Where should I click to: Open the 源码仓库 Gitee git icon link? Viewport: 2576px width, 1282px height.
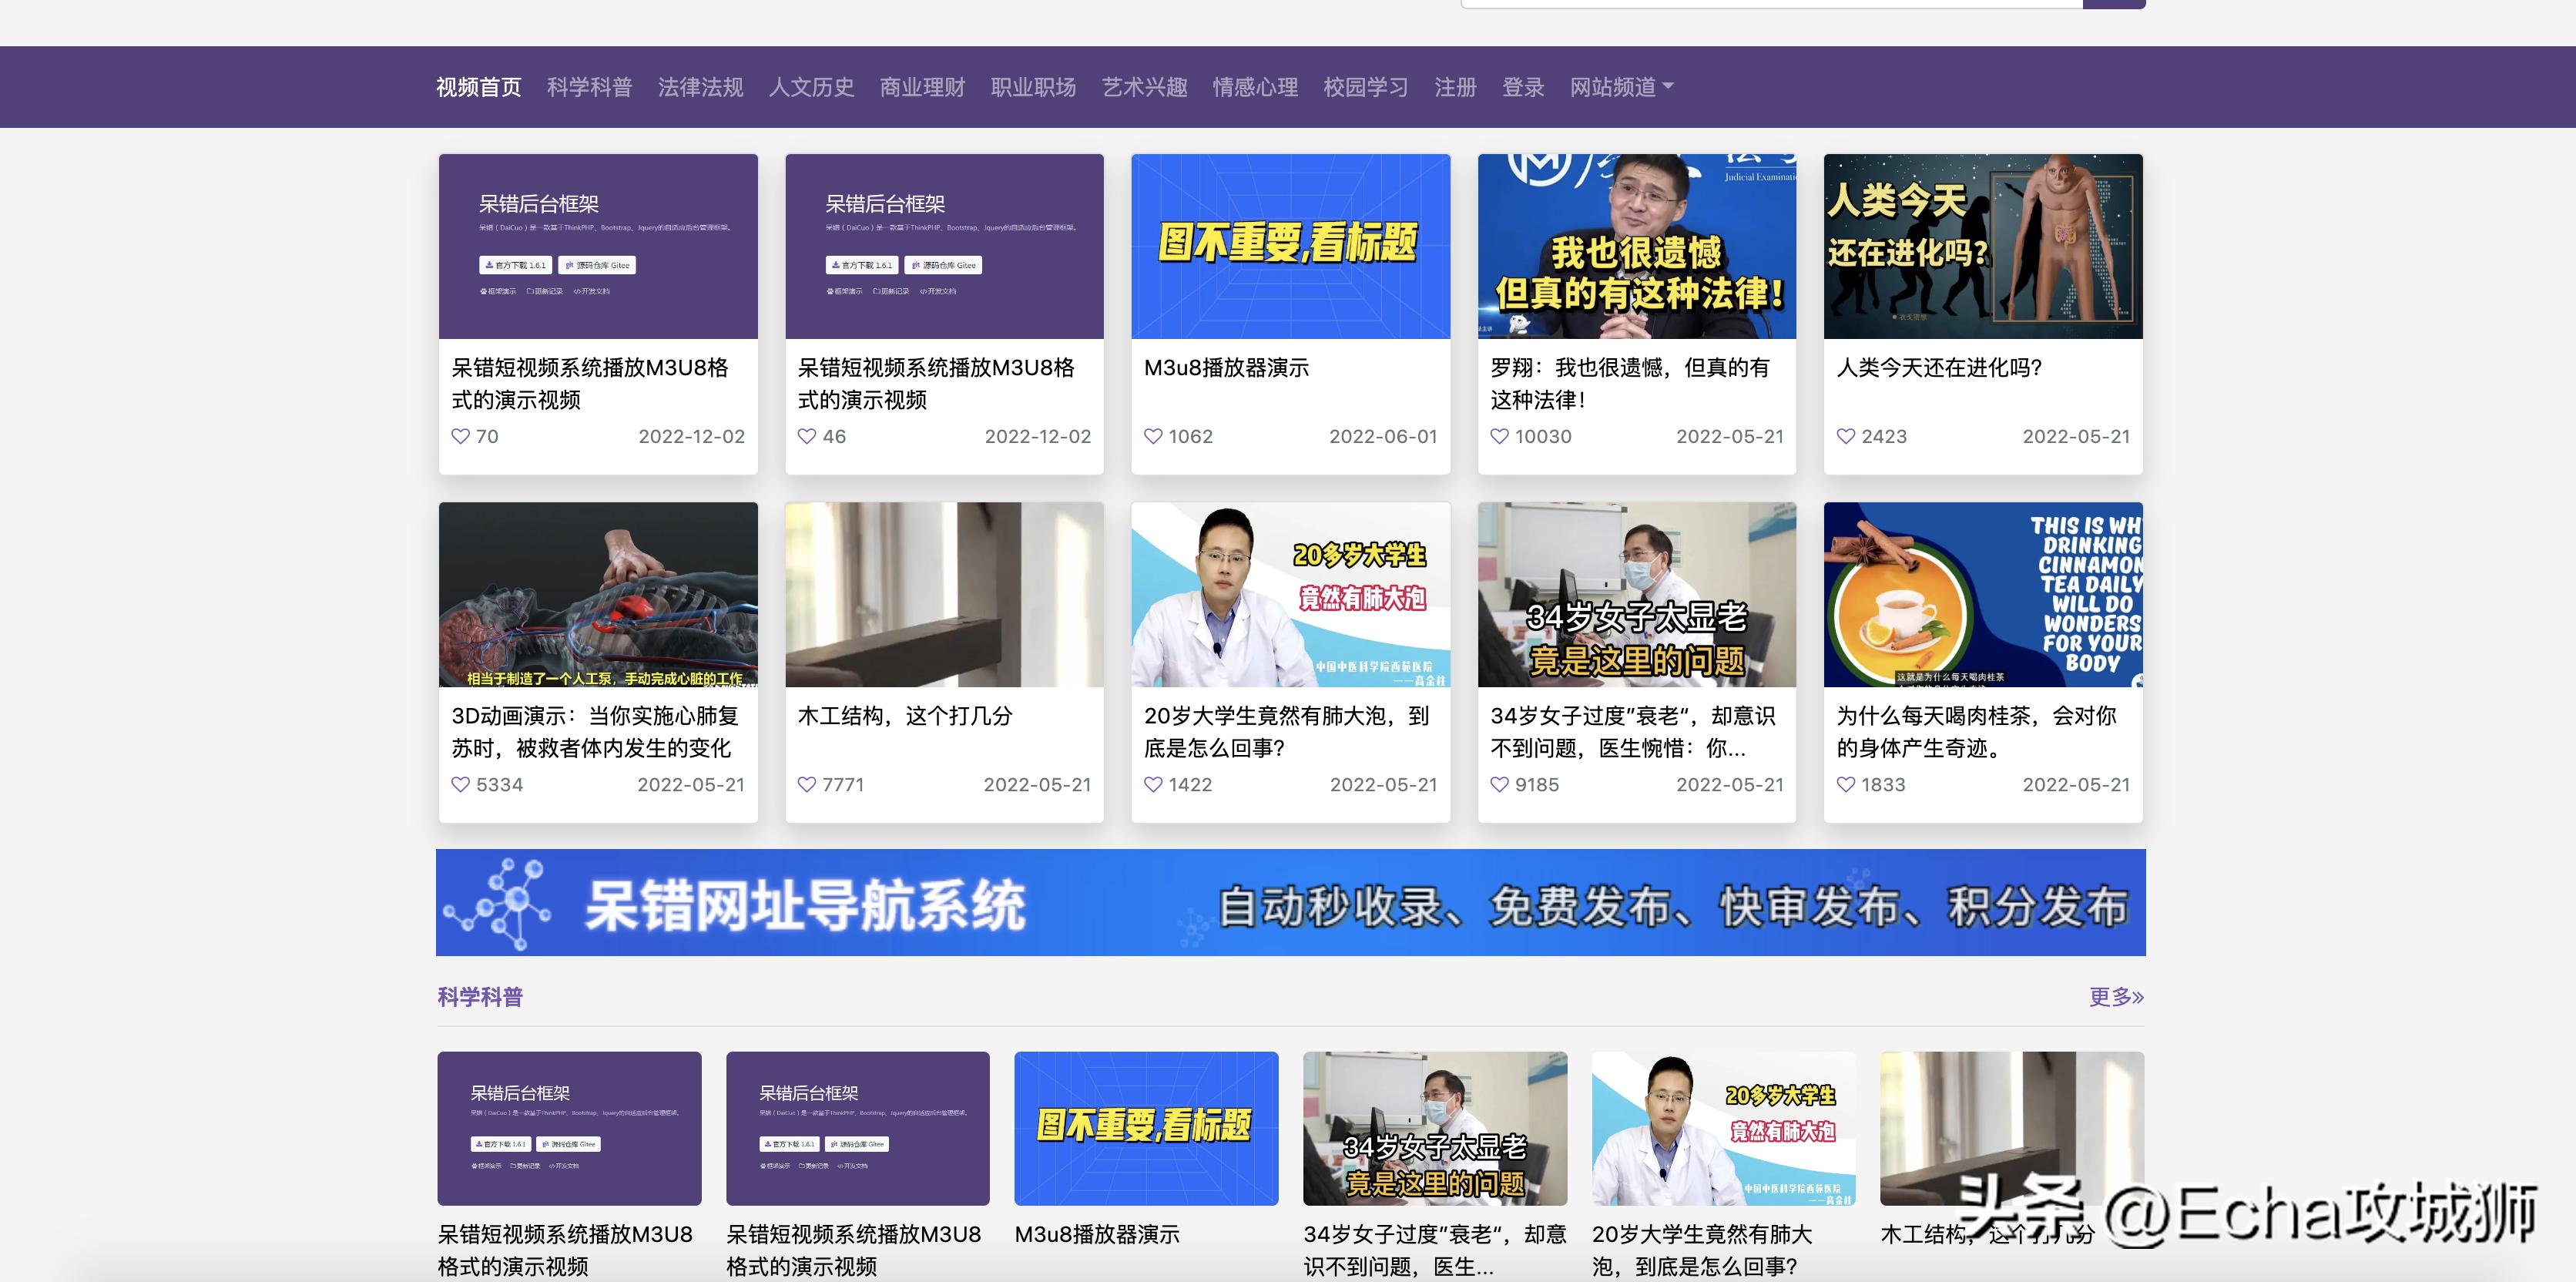point(570,265)
